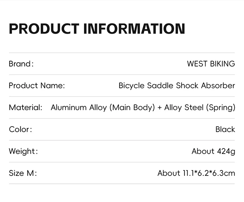Select the Material label
This screenshot has height=202, width=244.
(26, 107)
